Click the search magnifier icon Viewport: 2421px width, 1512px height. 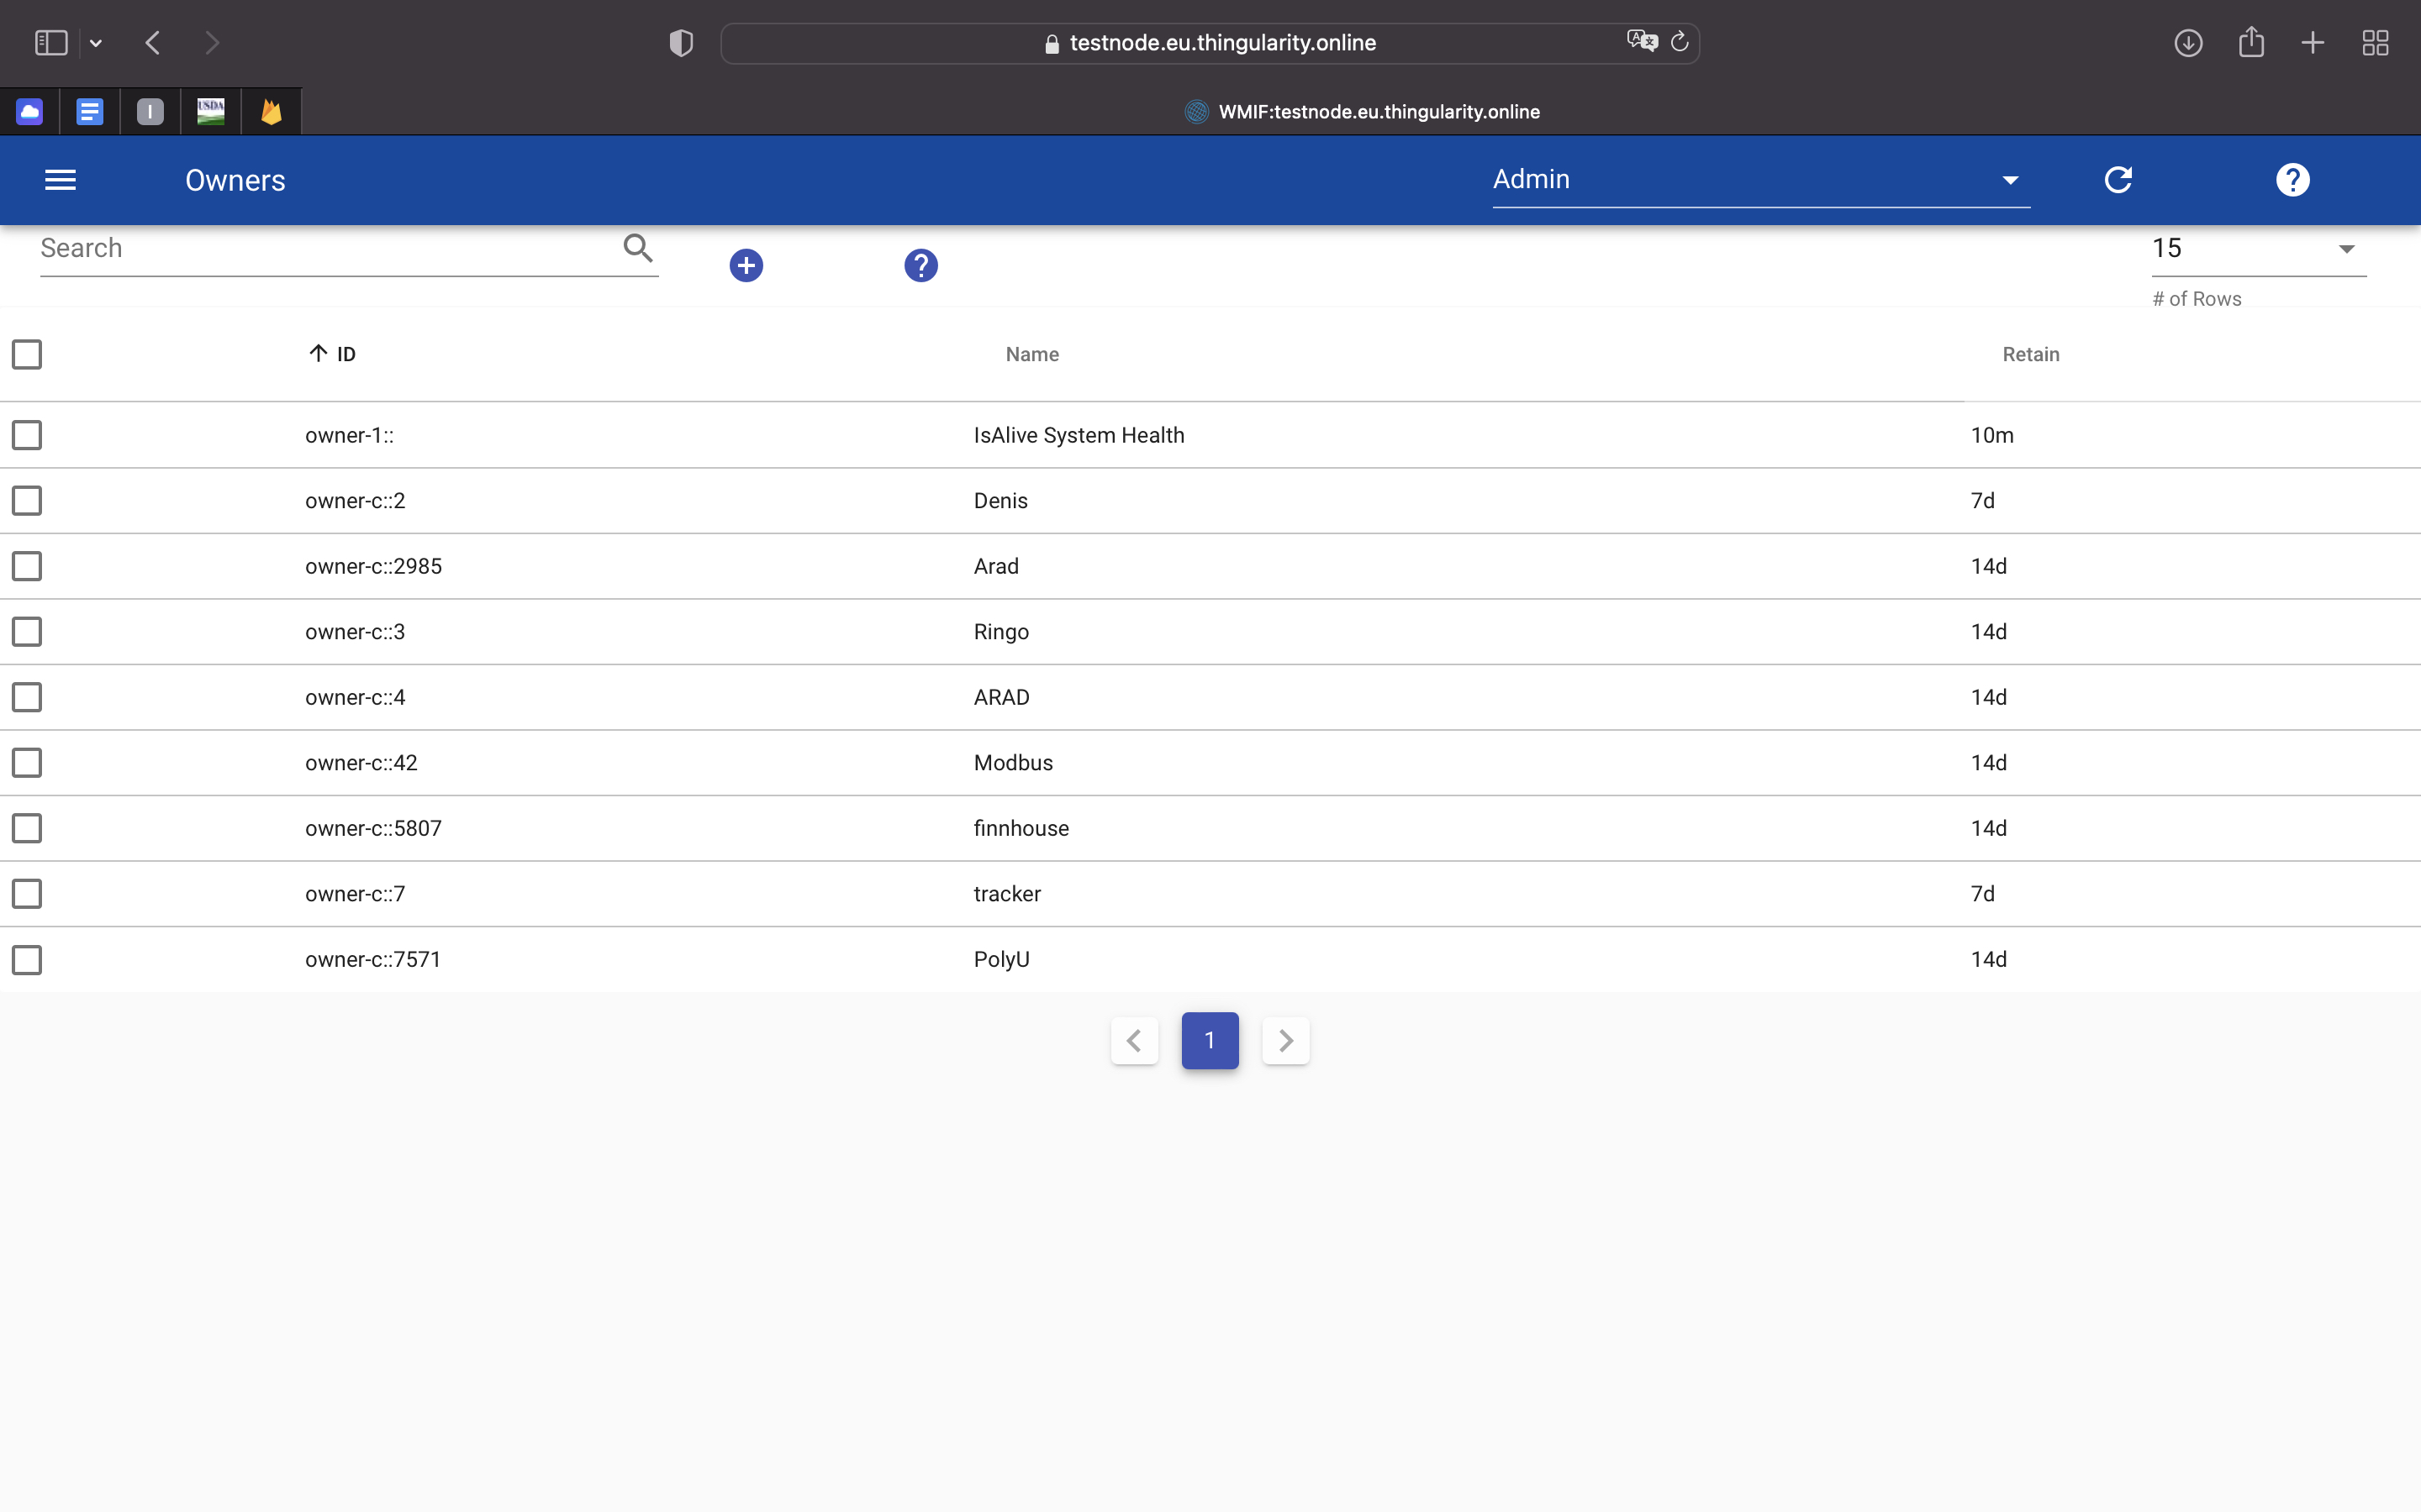click(637, 247)
